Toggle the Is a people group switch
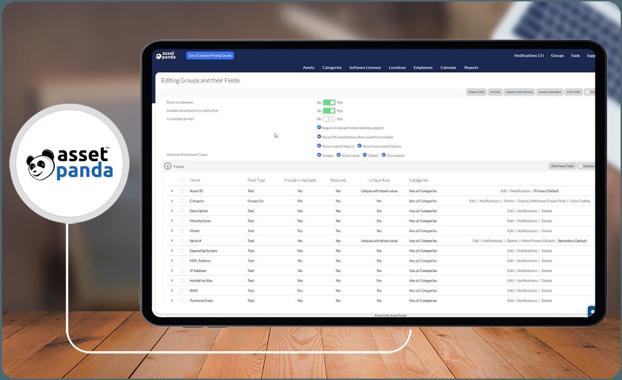 pyautogui.click(x=329, y=119)
